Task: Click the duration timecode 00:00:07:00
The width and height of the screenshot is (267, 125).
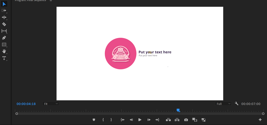Action: (251, 104)
